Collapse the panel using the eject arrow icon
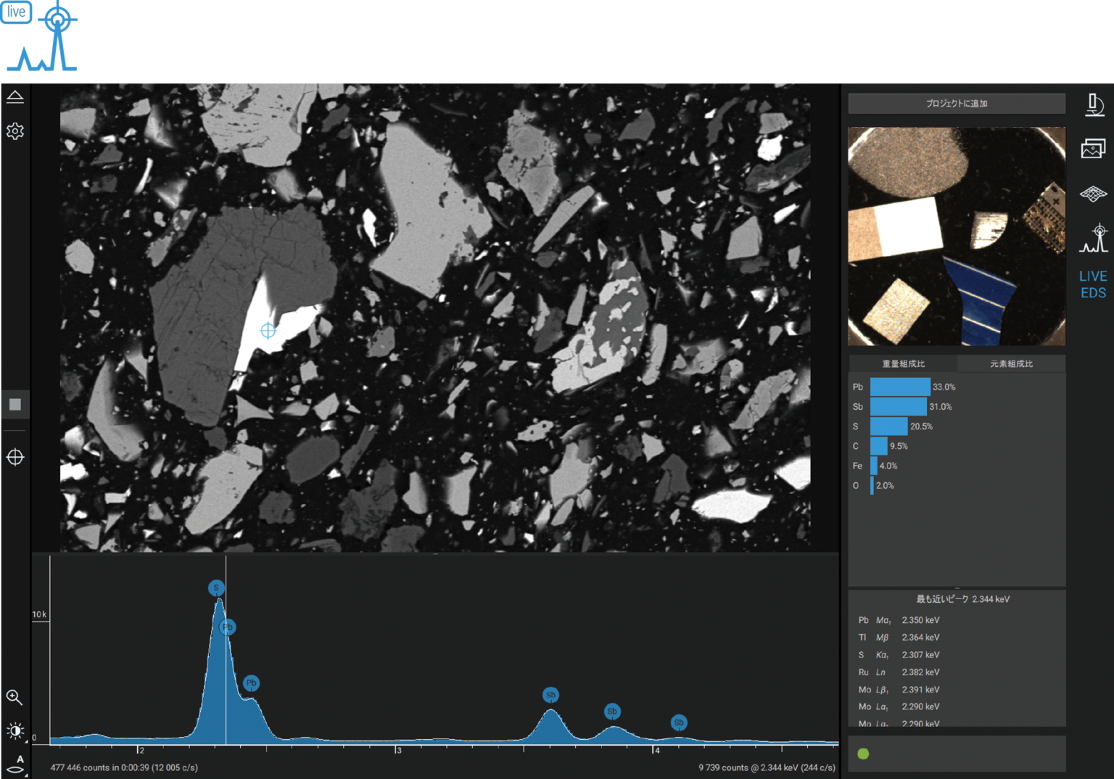Image resolution: width=1114 pixels, height=779 pixels. 15,97
